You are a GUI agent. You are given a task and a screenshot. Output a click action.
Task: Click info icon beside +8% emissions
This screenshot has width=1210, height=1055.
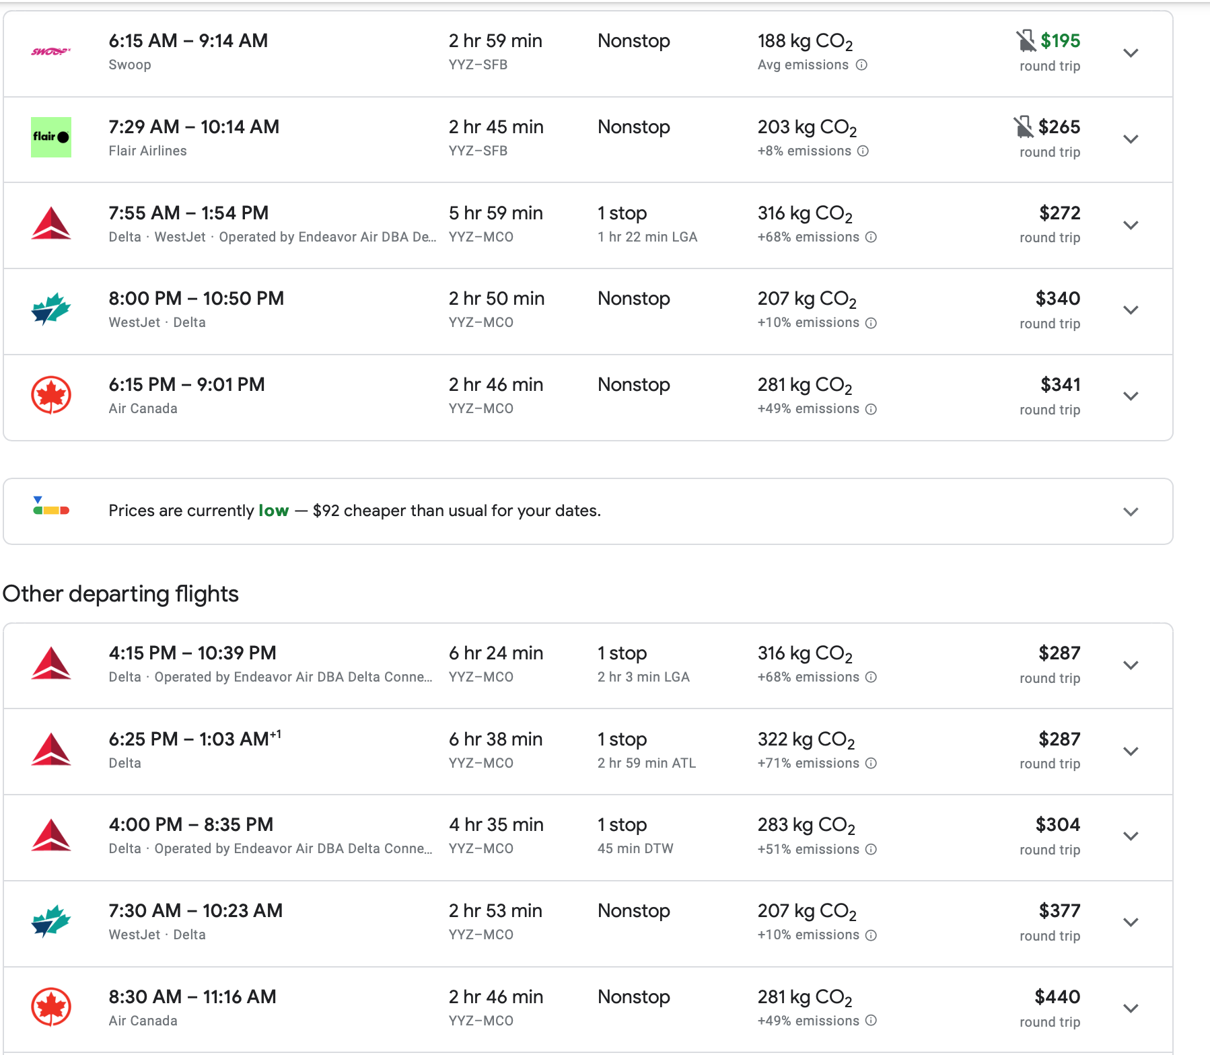point(863,151)
